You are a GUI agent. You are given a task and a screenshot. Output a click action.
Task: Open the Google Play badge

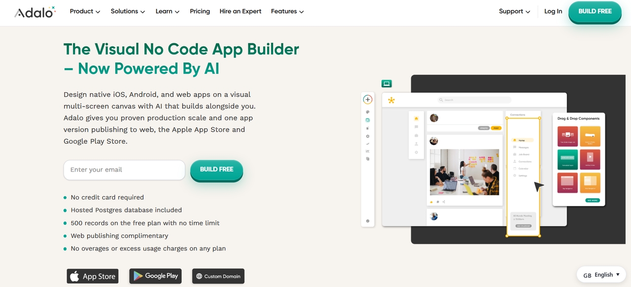[155, 276]
